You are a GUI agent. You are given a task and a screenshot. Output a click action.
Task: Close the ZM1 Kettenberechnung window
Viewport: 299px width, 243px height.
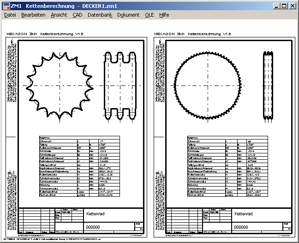point(292,6)
